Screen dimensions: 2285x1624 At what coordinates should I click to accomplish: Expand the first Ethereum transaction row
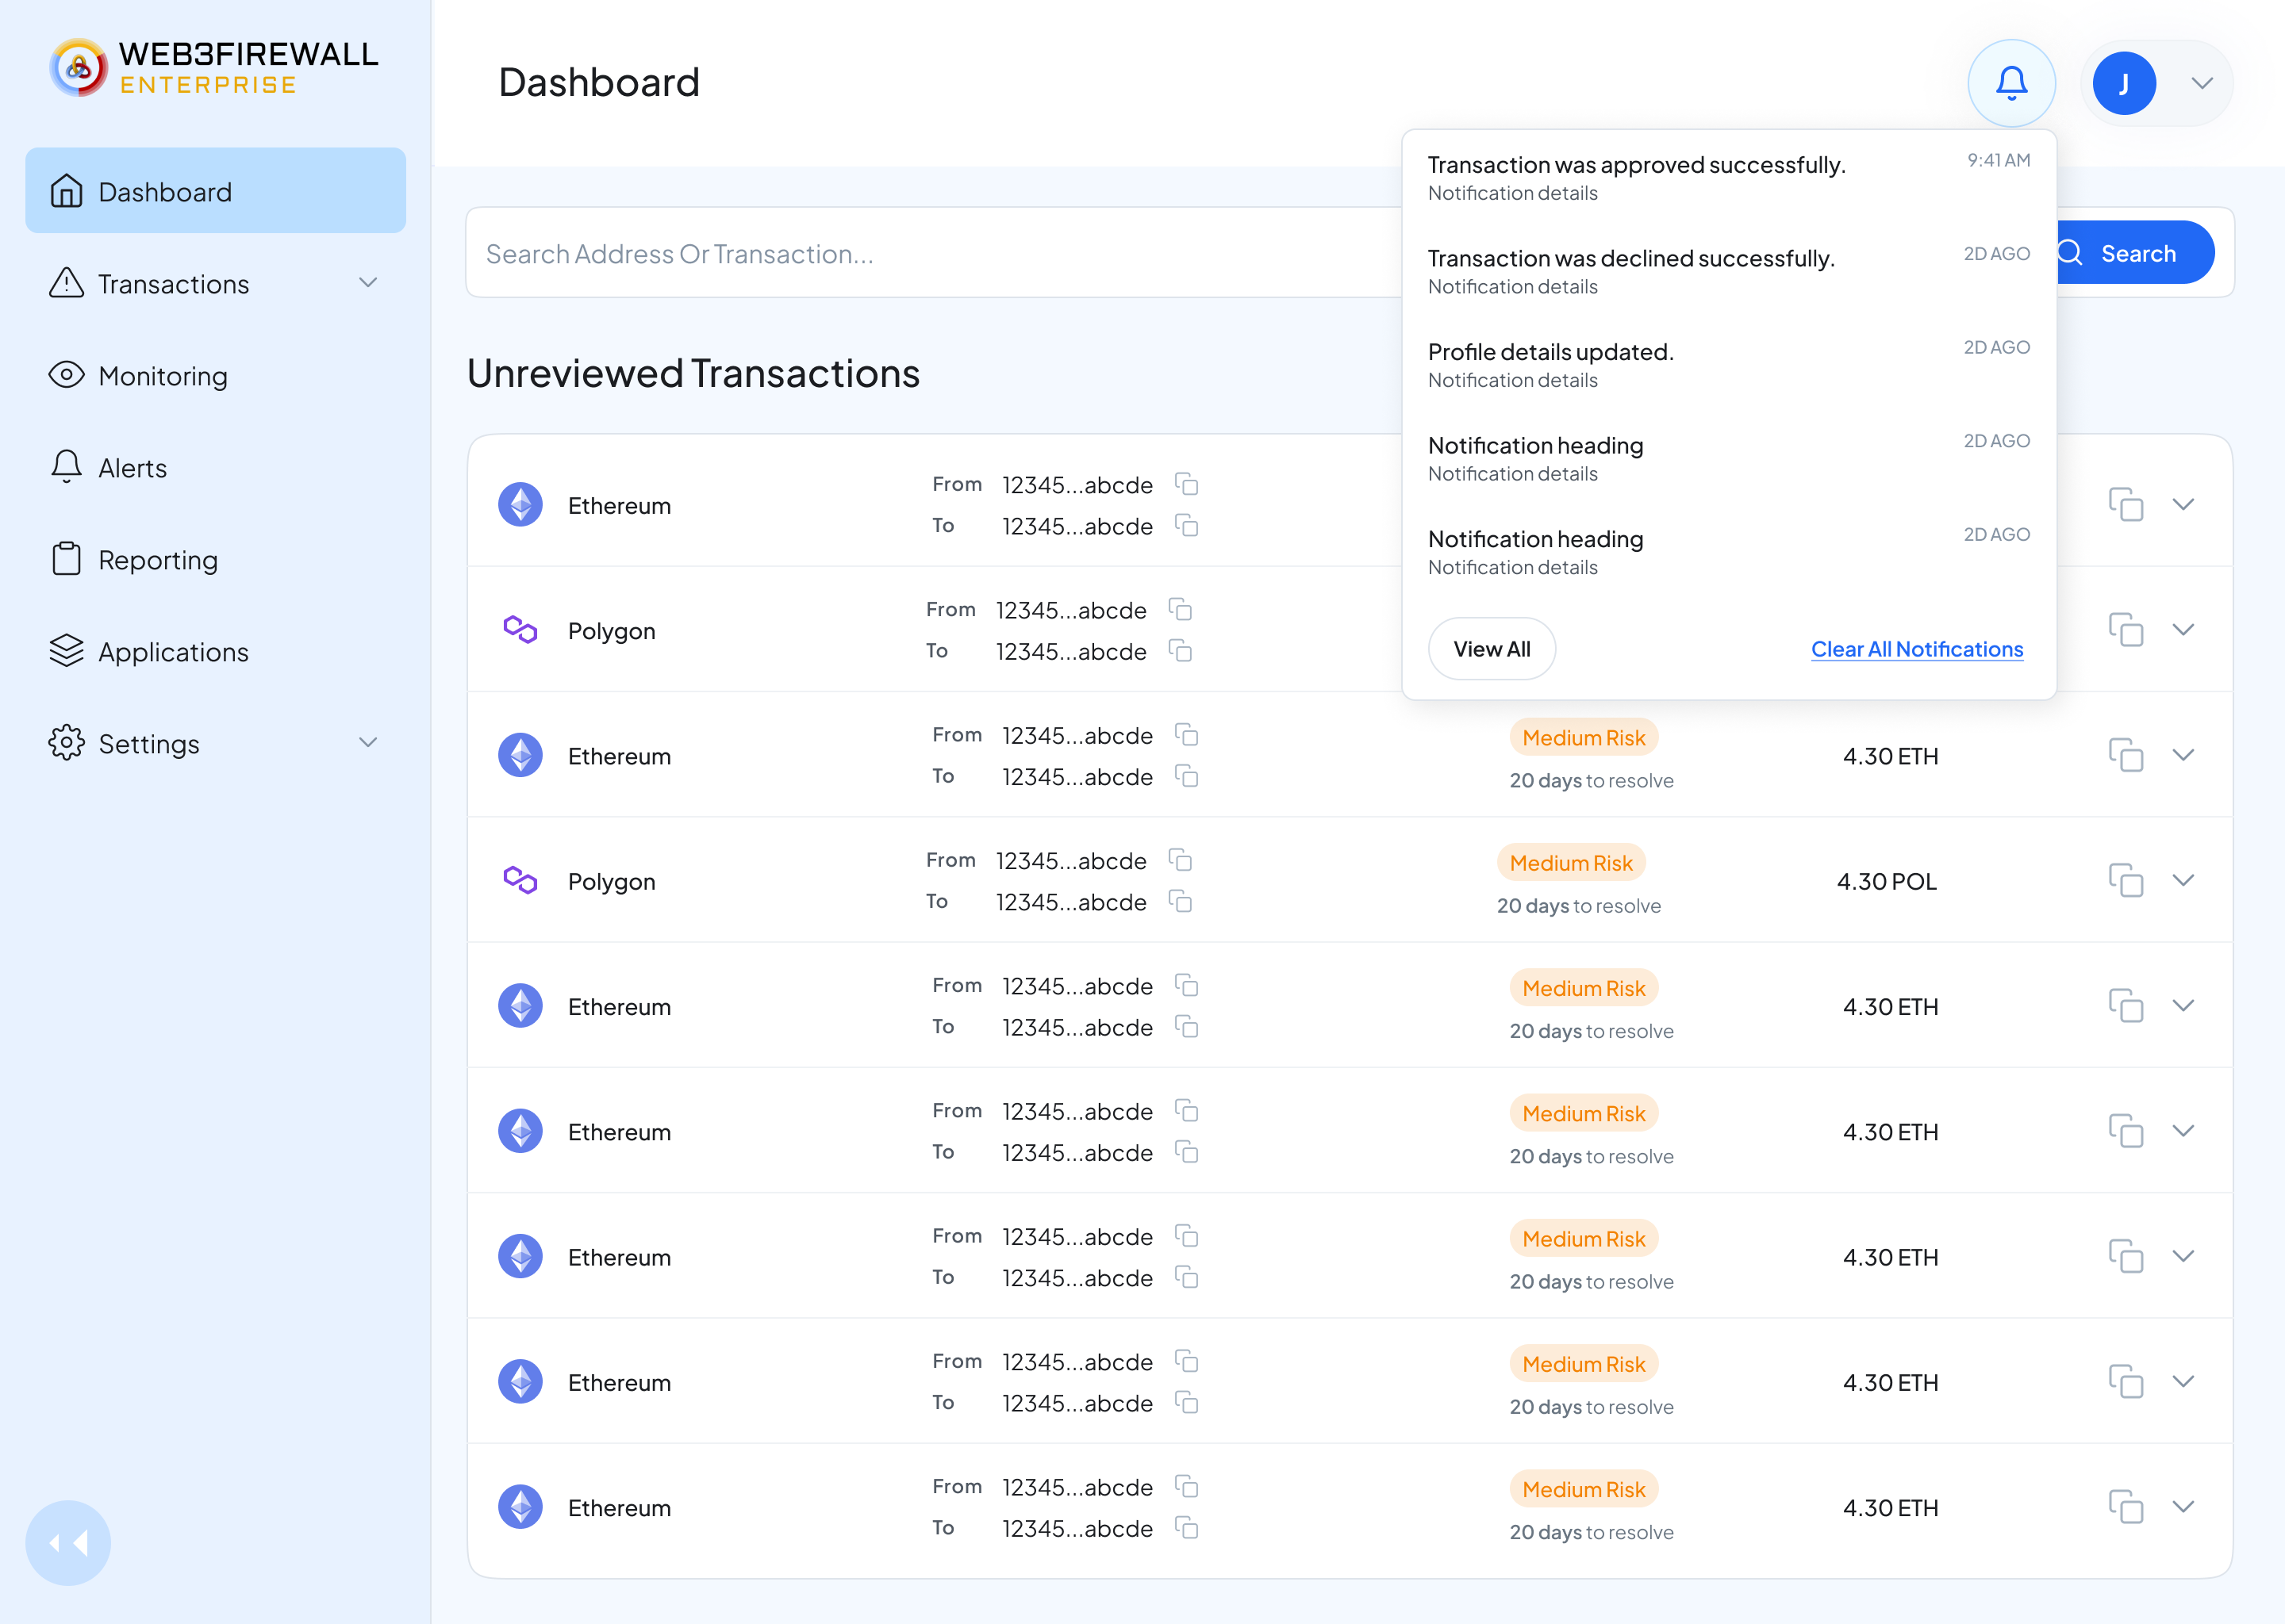pos(2183,504)
